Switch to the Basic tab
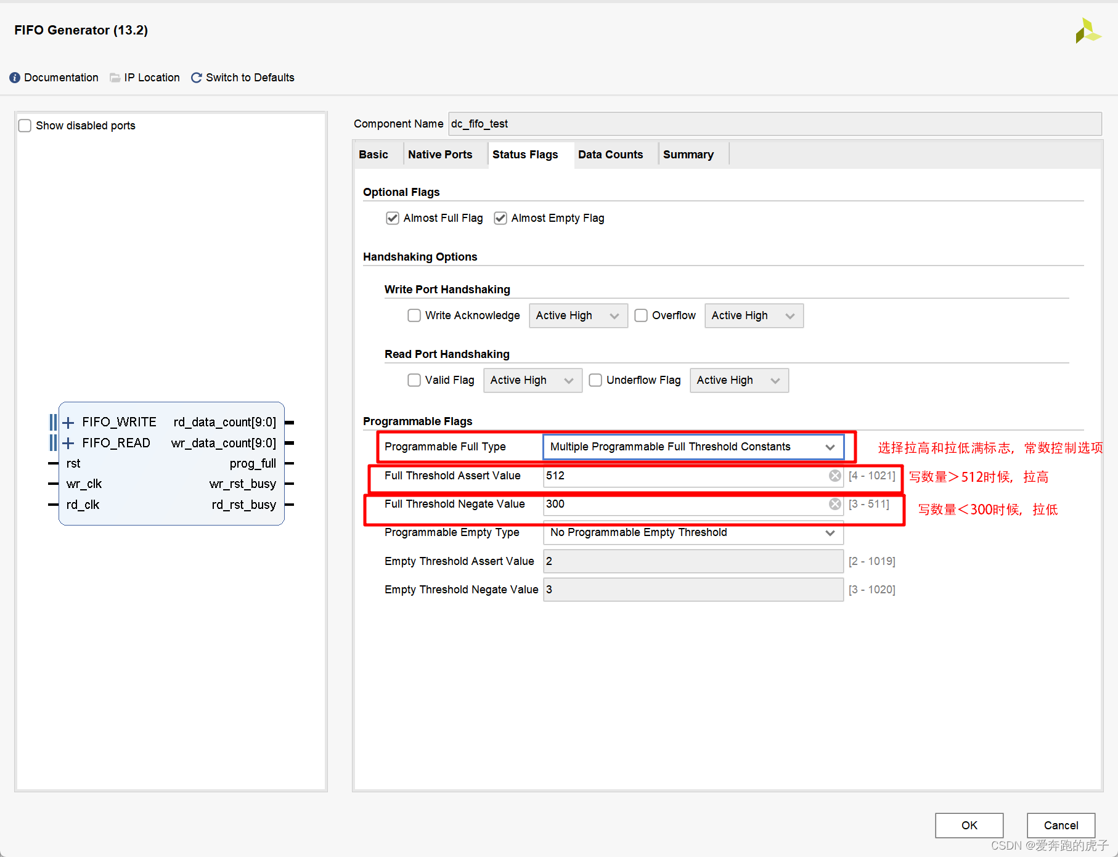 pos(373,155)
